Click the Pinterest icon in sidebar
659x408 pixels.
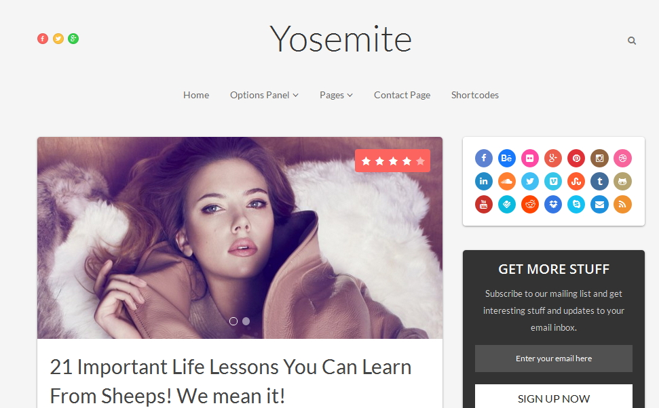pyautogui.click(x=576, y=158)
